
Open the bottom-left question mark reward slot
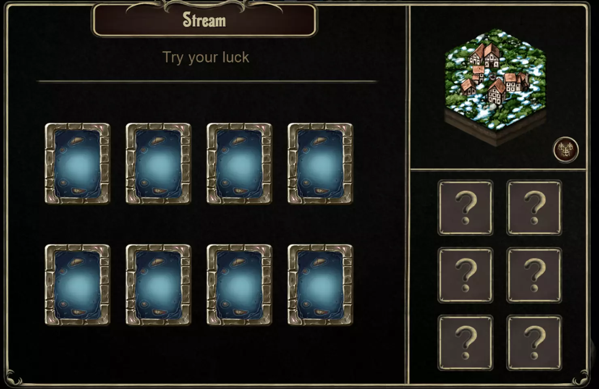point(465,342)
